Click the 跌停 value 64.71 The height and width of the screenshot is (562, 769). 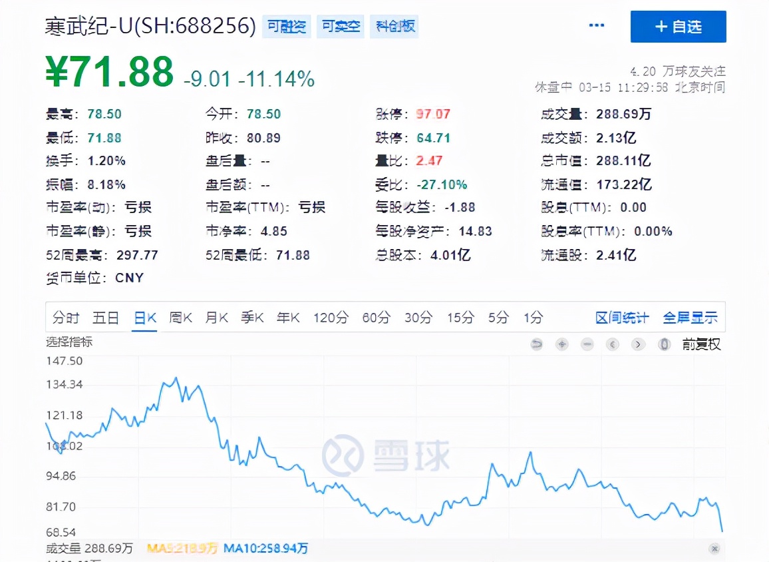click(434, 138)
